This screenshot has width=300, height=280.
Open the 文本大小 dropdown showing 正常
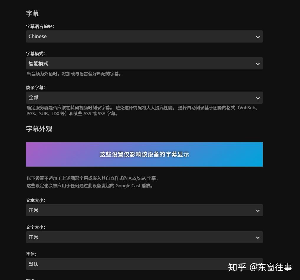144,210
